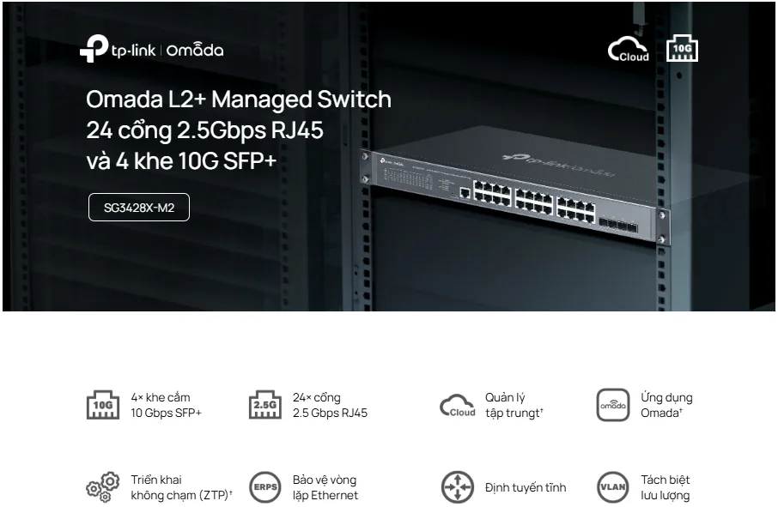Click the 10G port icon in banner
The height and width of the screenshot is (507, 778).
682,49
